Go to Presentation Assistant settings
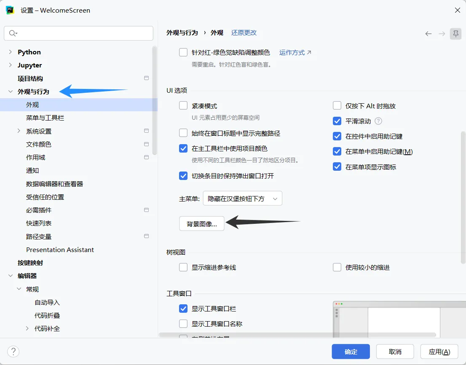The image size is (466, 365). click(60, 250)
